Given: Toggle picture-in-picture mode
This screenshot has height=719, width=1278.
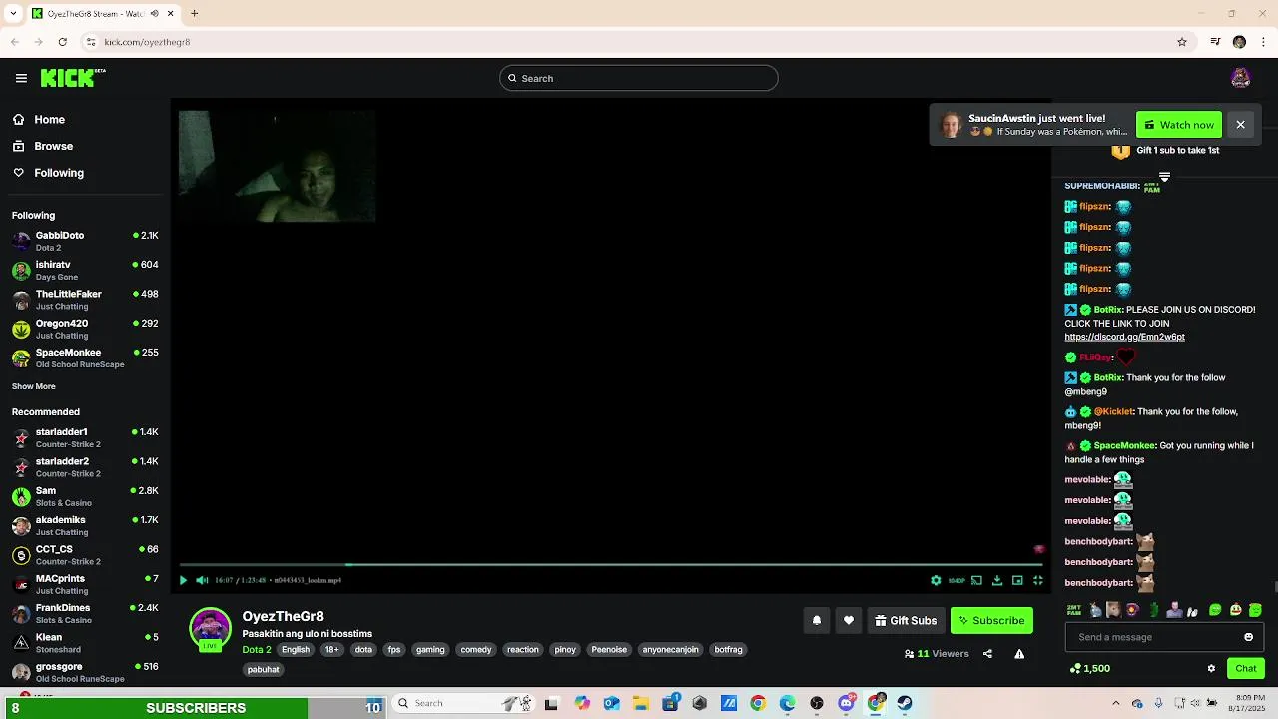Looking at the screenshot, I should point(1017,580).
